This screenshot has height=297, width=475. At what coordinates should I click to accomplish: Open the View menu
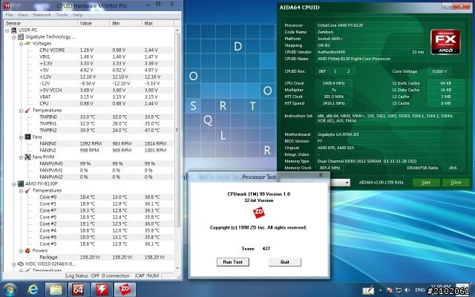(x=22, y=15)
